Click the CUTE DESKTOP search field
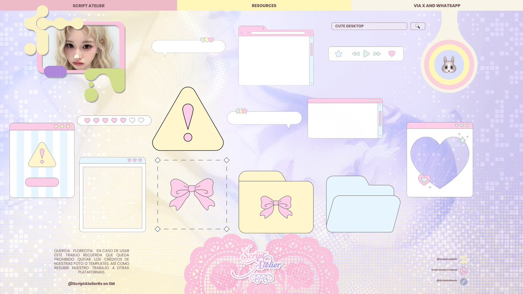Viewport: 523px width, 294px height. [x=369, y=26]
